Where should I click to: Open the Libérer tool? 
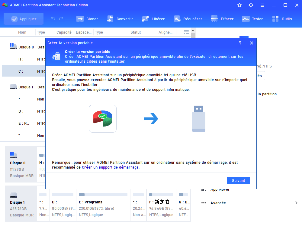pyautogui.click(x=153, y=19)
